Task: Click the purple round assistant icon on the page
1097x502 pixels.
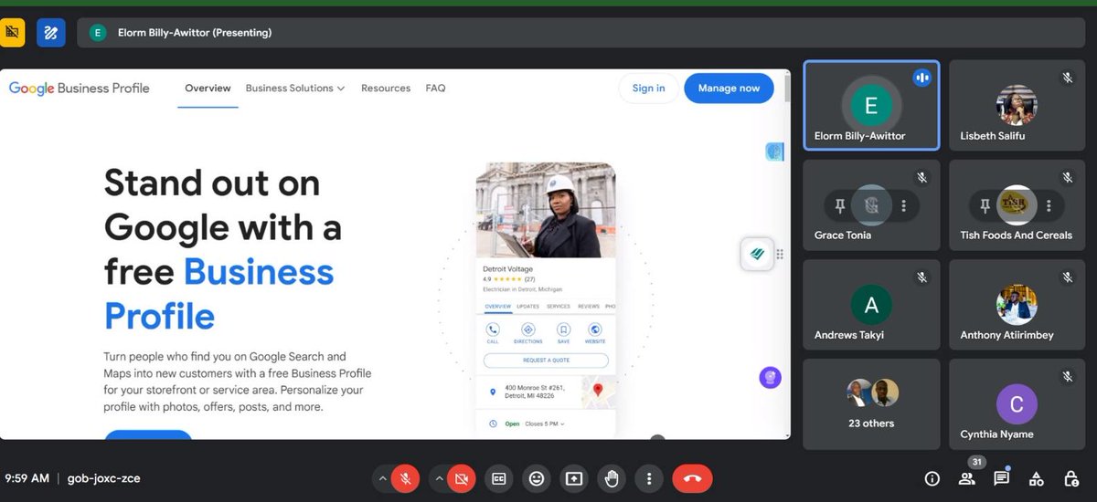Action: 771,377
